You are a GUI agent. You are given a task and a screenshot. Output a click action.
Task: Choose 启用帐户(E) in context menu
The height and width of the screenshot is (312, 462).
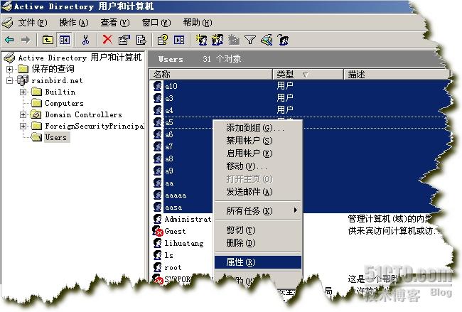pos(258,154)
